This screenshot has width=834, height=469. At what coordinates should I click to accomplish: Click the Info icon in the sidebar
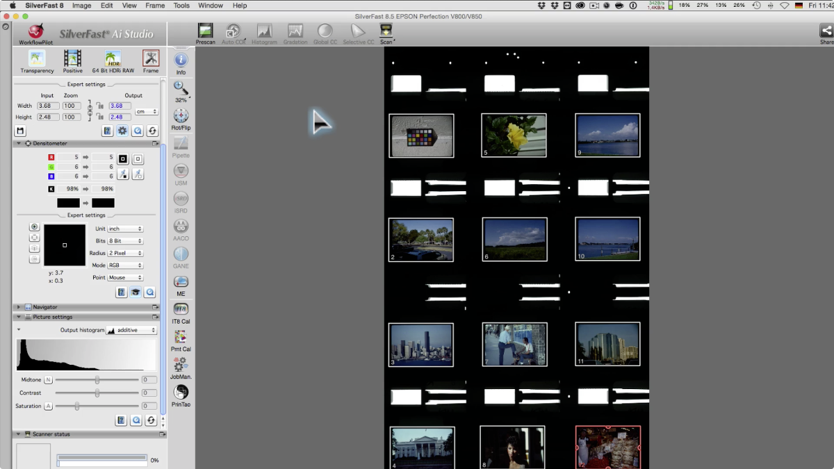pos(181,63)
